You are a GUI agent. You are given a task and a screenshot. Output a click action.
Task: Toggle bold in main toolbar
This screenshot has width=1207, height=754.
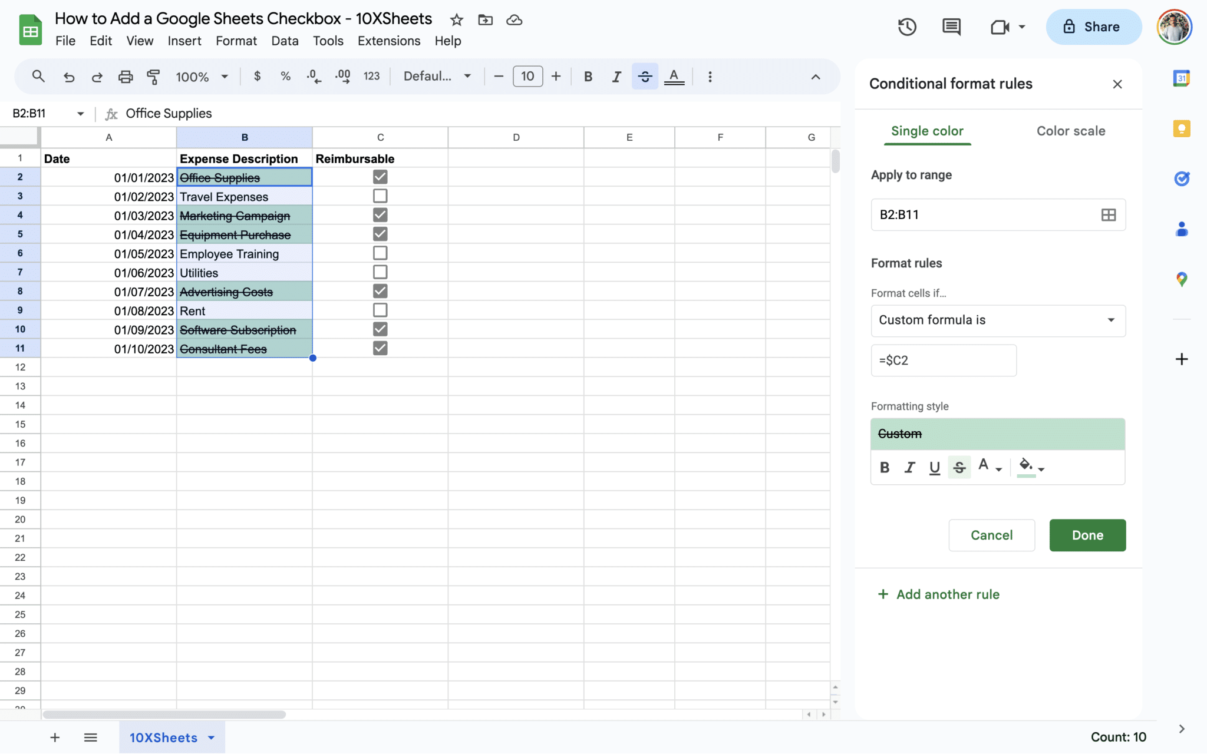click(588, 77)
